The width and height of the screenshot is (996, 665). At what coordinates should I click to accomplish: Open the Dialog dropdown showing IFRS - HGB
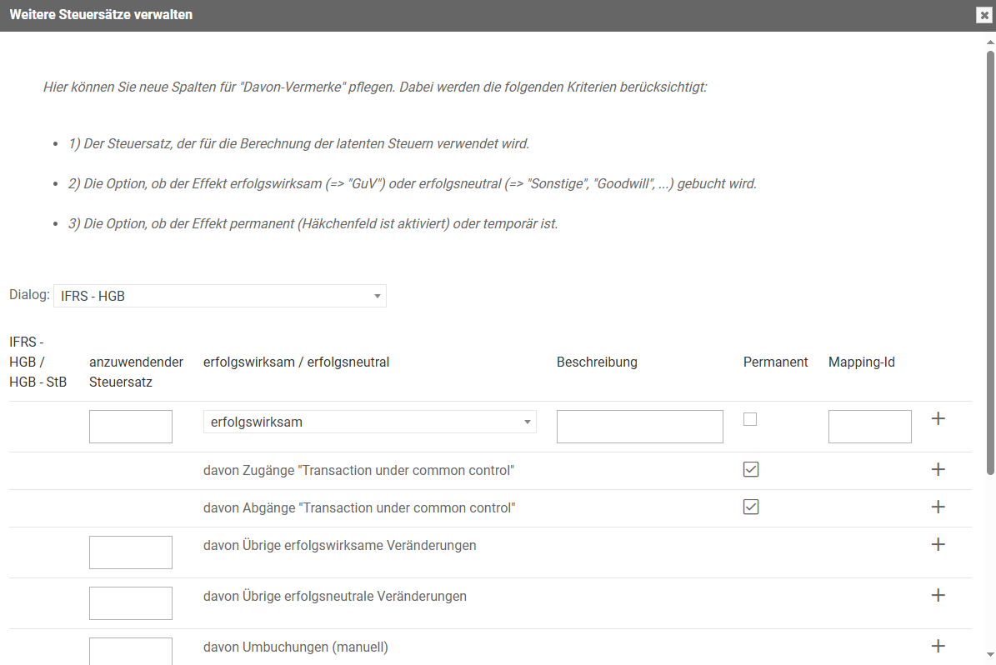click(220, 296)
